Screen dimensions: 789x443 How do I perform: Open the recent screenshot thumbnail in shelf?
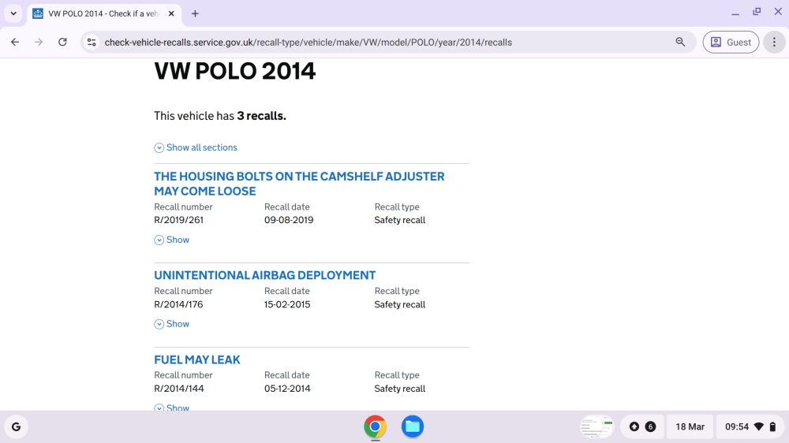tap(596, 427)
